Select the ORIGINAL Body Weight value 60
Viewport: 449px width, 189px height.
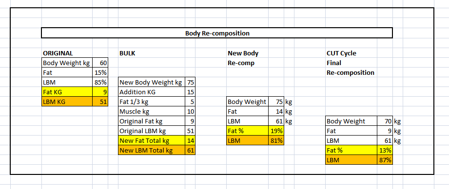click(x=100, y=63)
